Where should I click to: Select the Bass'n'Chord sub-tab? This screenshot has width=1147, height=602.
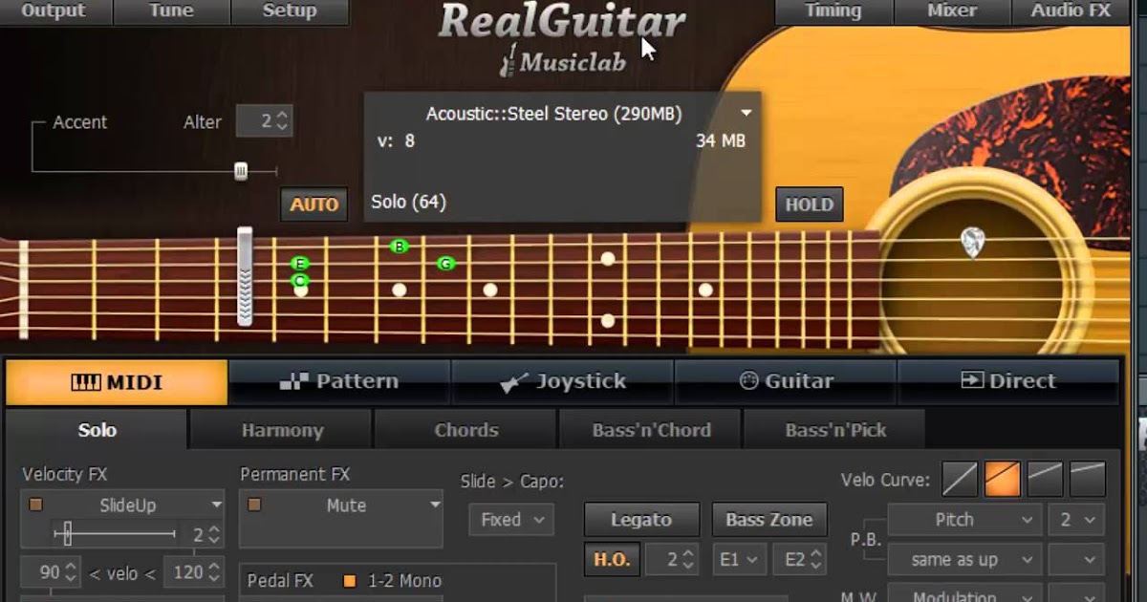pyautogui.click(x=651, y=430)
